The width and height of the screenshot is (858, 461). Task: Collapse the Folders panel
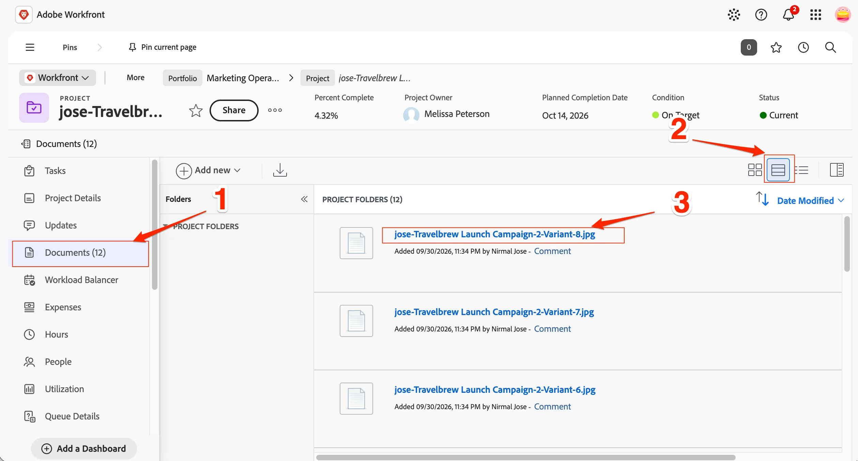(x=304, y=199)
